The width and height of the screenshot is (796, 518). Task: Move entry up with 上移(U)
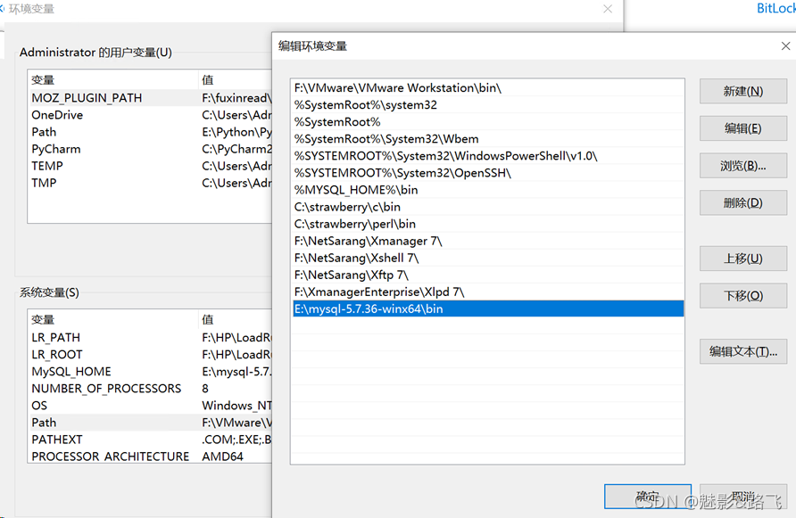click(742, 259)
